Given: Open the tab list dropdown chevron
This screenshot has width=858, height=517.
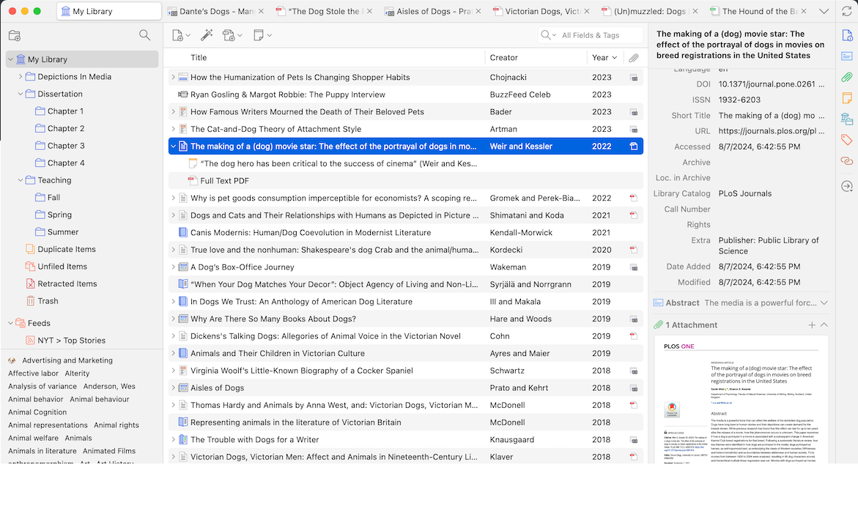Looking at the screenshot, I should (x=824, y=11).
